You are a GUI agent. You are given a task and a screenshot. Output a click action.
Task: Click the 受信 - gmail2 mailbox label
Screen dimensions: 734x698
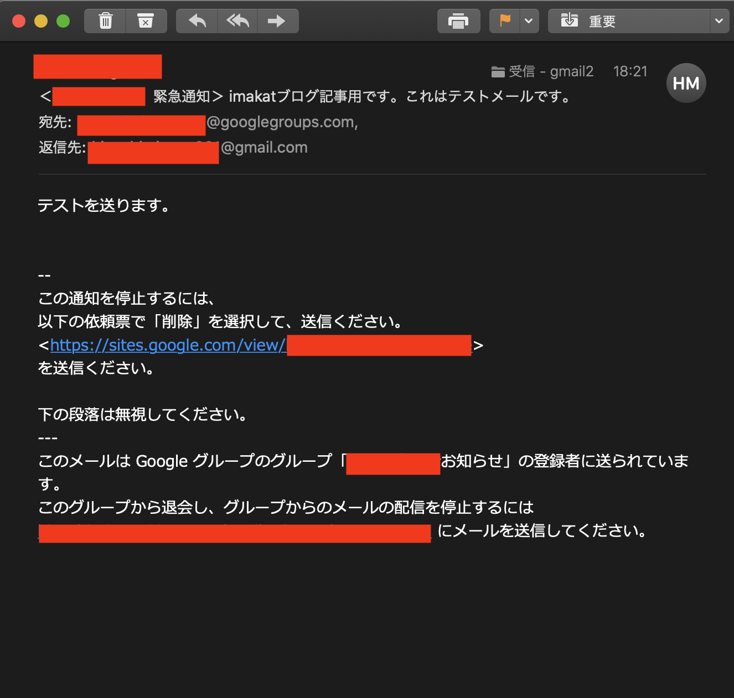542,71
